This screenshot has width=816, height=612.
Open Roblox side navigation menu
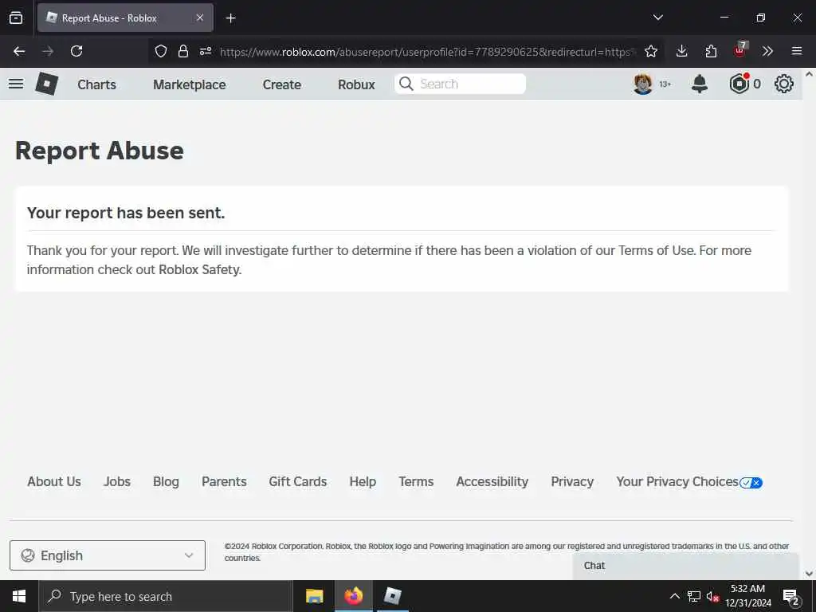click(x=16, y=84)
